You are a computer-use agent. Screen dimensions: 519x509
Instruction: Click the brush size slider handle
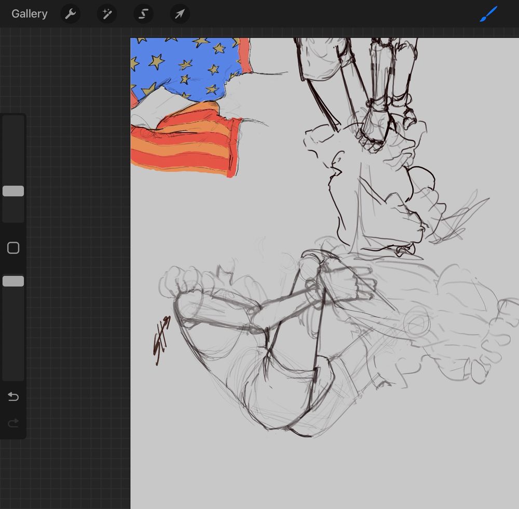[x=13, y=191]
